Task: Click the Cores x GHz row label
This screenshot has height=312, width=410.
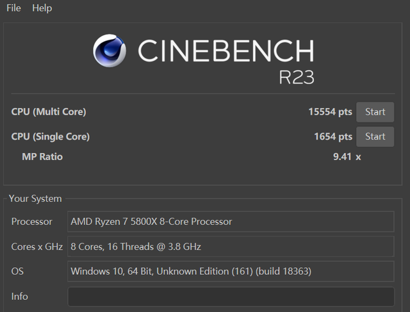Action: [37, 247]
